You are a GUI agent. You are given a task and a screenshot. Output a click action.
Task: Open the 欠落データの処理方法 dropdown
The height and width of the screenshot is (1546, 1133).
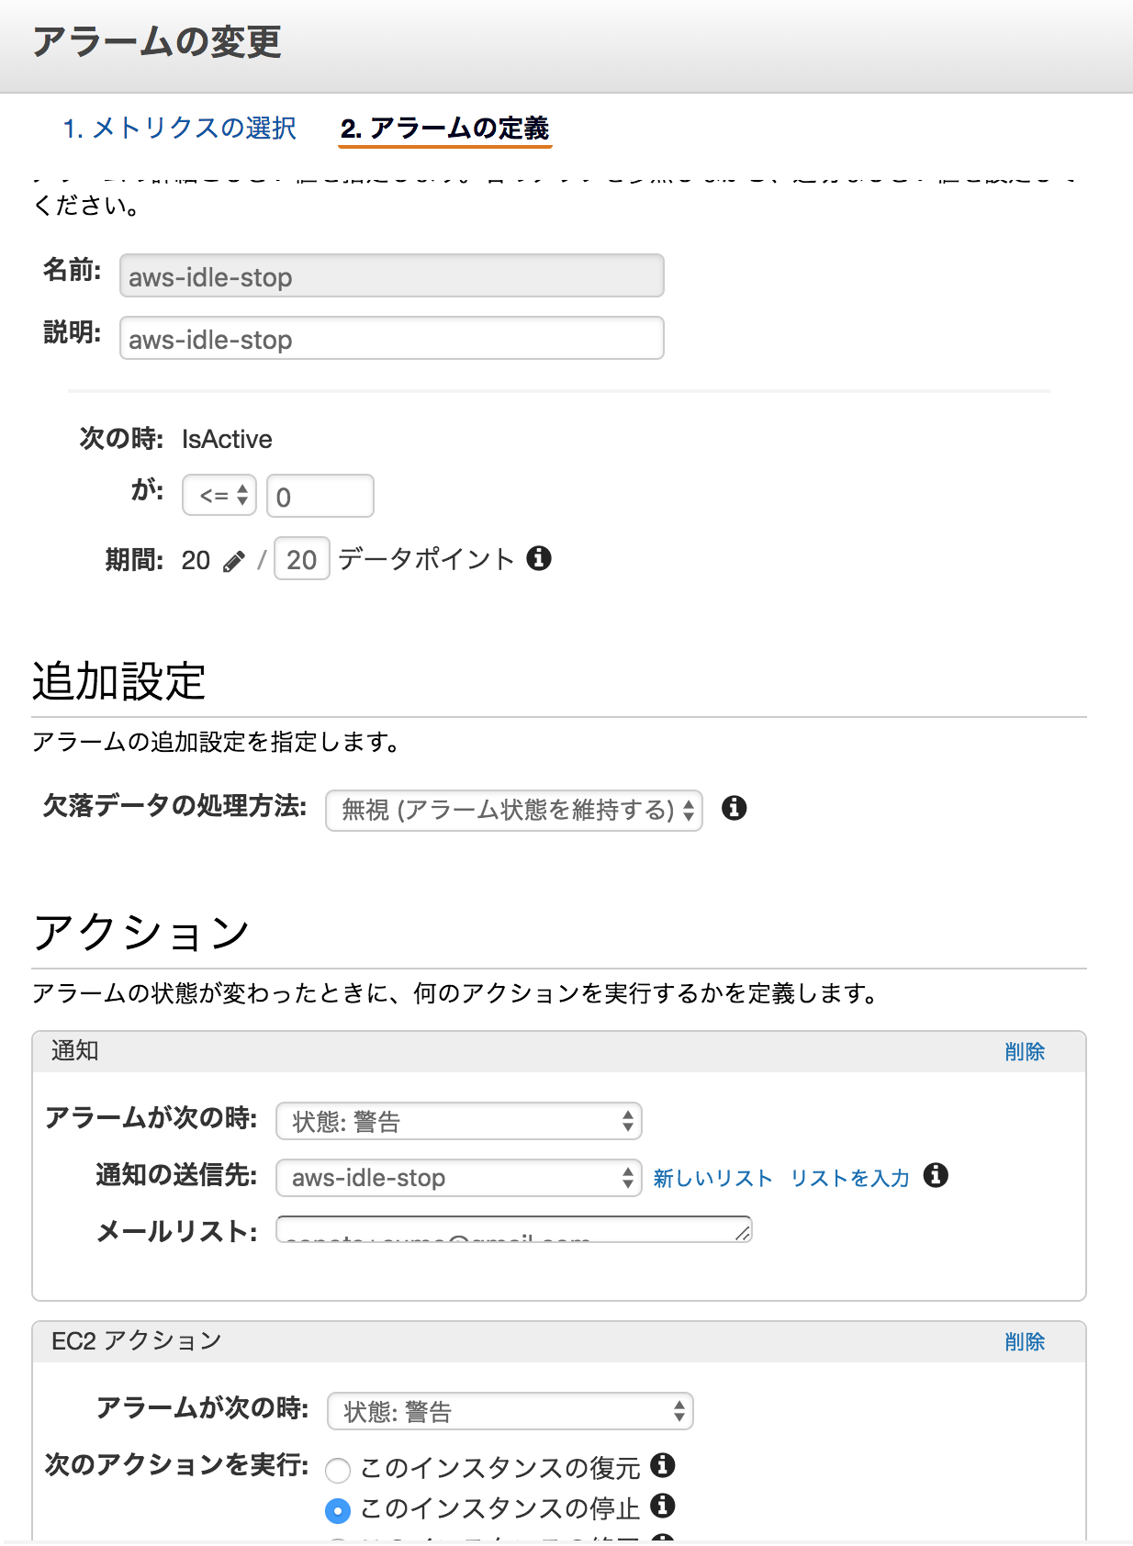click(514, 810)
